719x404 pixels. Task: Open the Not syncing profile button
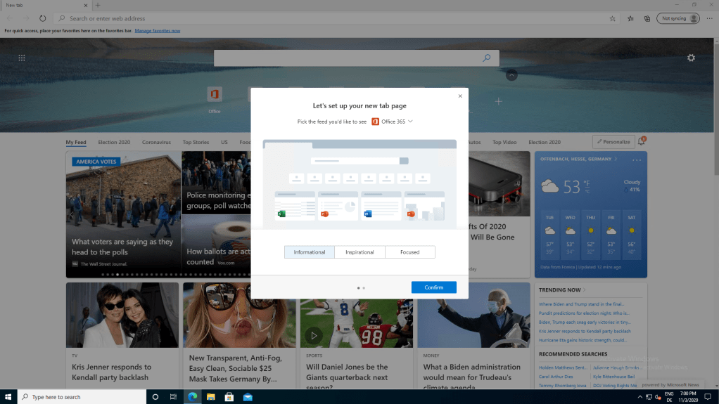click(x=678, y=18)
